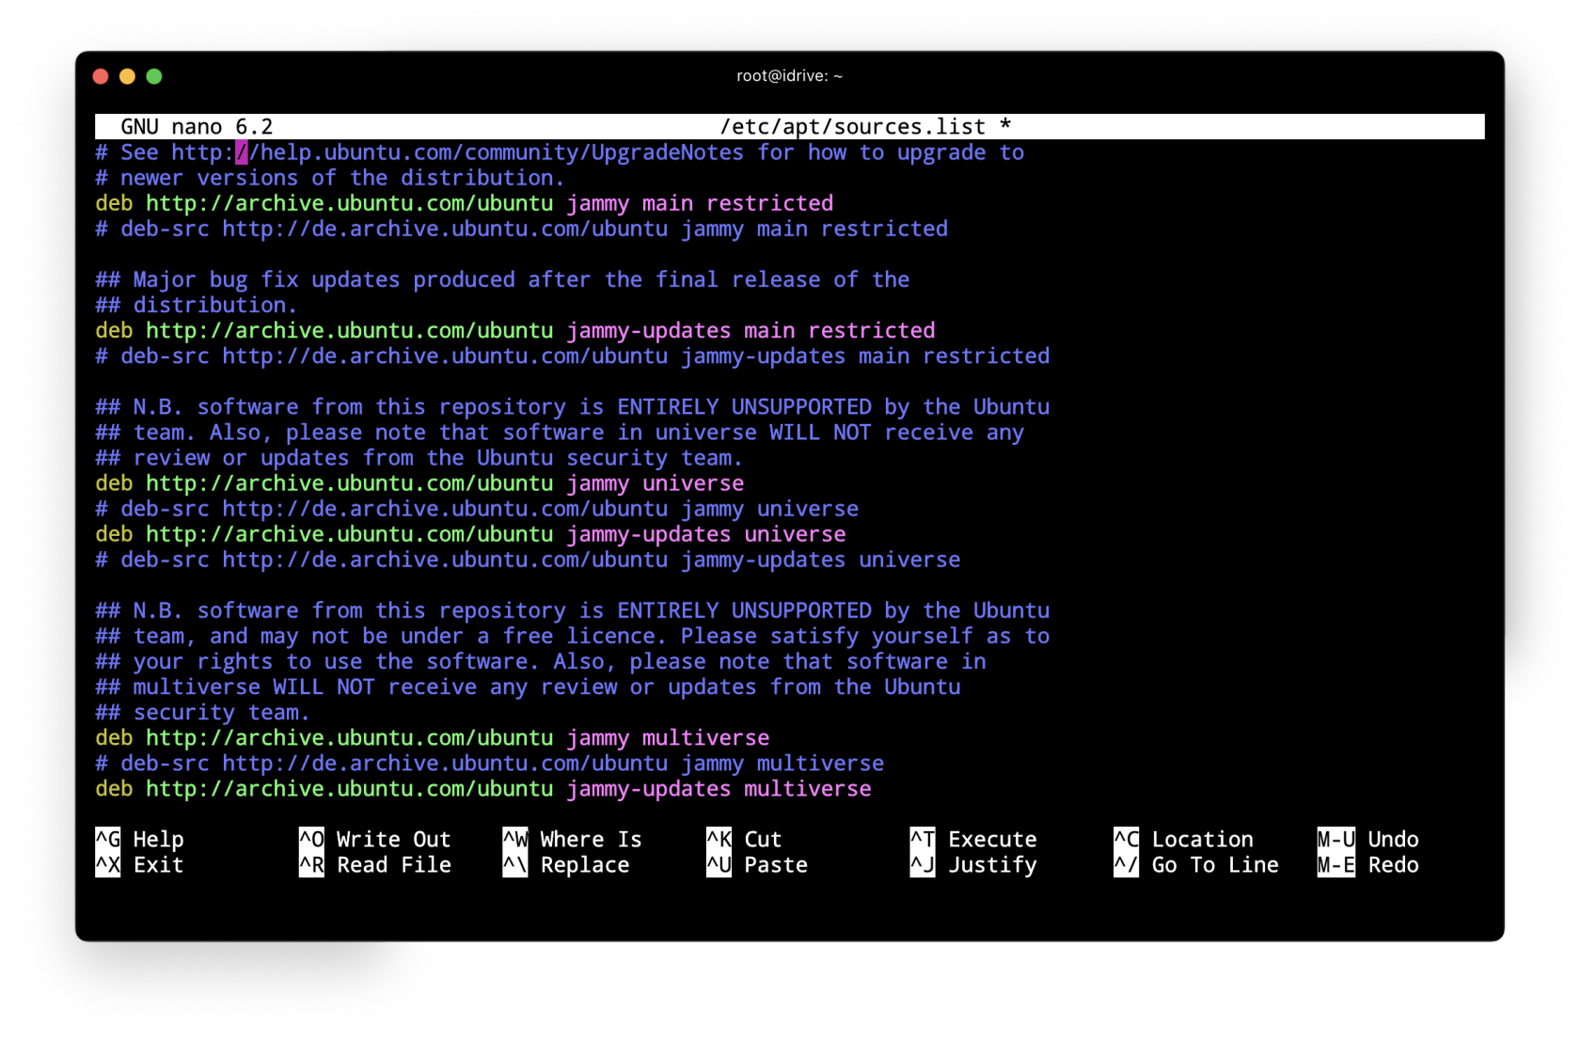Click the M-U Undo shortcut
The image size is (1580, 1041).
click(1367, 839)
